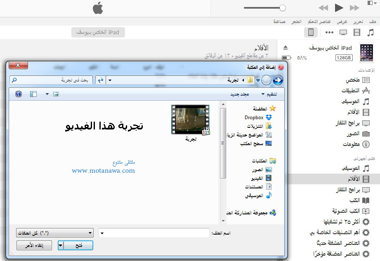Open الصور with camera icon in sidebar
The image size is (380, 261).
[358, 134]
